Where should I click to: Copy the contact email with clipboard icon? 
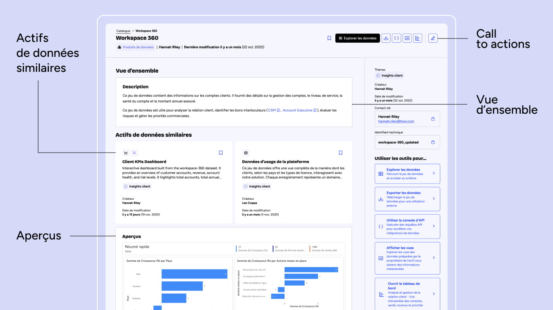tap(433, 119)
